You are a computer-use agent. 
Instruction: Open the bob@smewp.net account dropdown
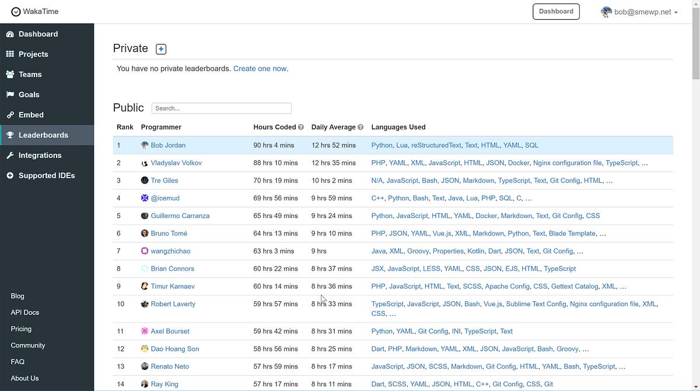(639, 12)
